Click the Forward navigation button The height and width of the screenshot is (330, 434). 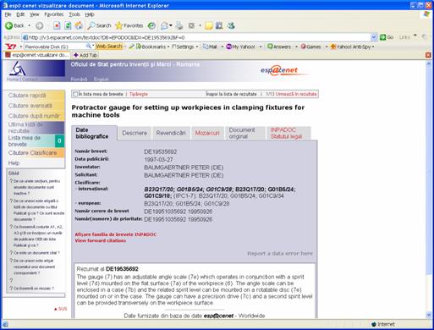click(40, 25)
